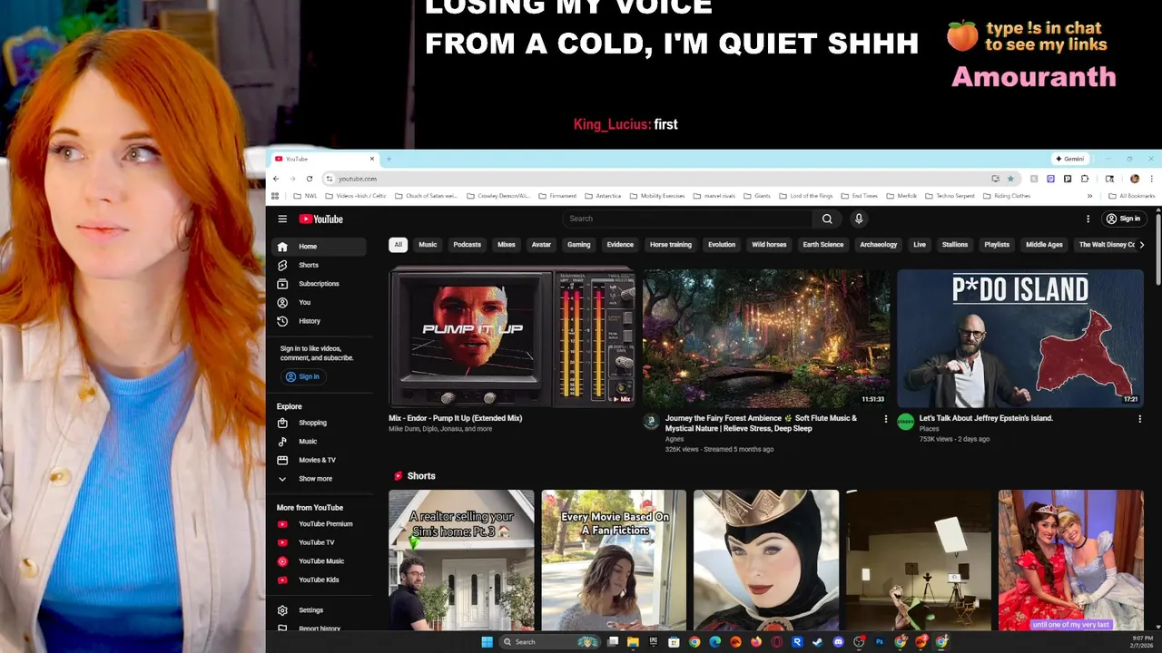Open Movies & TV under Explore
Viewport: 1162px width, 653px height.
(x=320, y=460)
